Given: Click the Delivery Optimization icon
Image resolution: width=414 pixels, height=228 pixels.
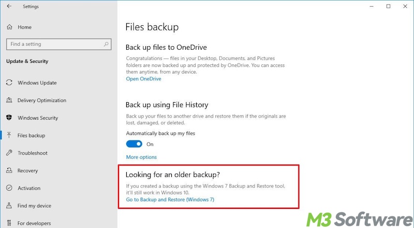Looking at the screenshot, I should pyautogui.click(x=9, y=101).
